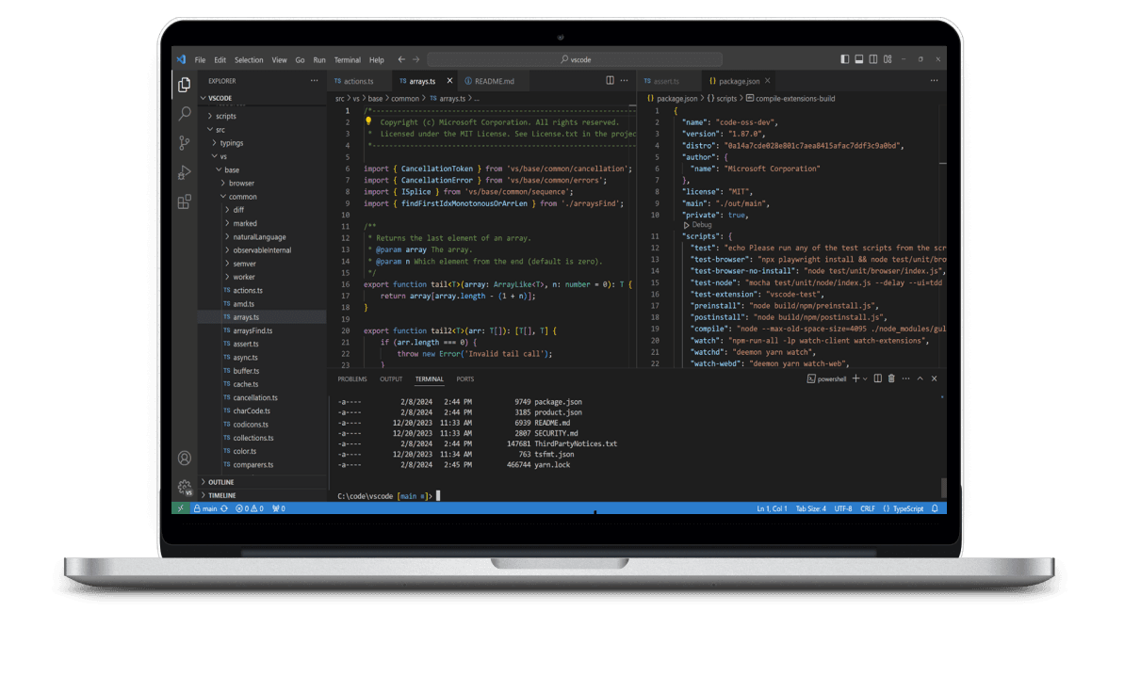
Task: Collapse the src folder
Action: click(262, 130)
